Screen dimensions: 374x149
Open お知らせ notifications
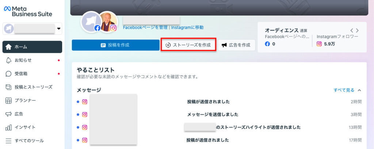(32, 60)
